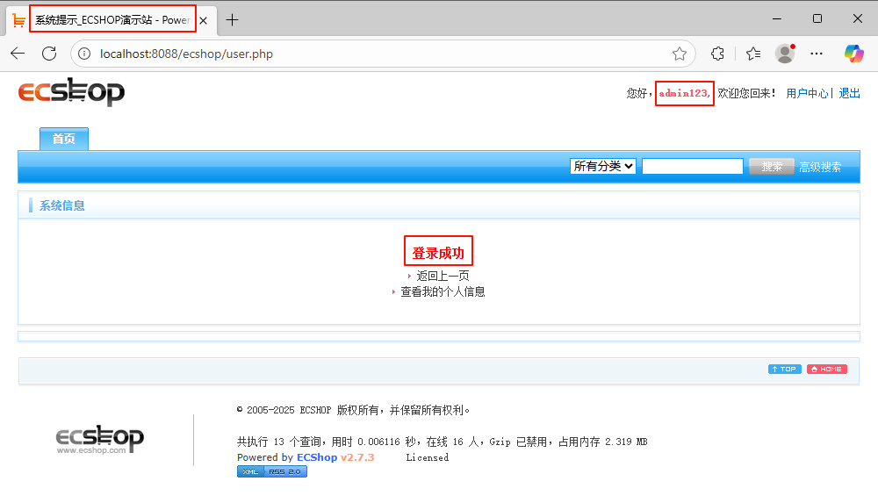Focus the search keyword input field
878x503 pixels.
(693, 167)
